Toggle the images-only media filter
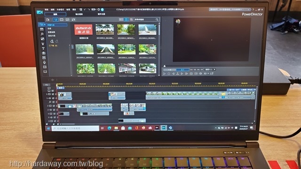 point(67,20)
